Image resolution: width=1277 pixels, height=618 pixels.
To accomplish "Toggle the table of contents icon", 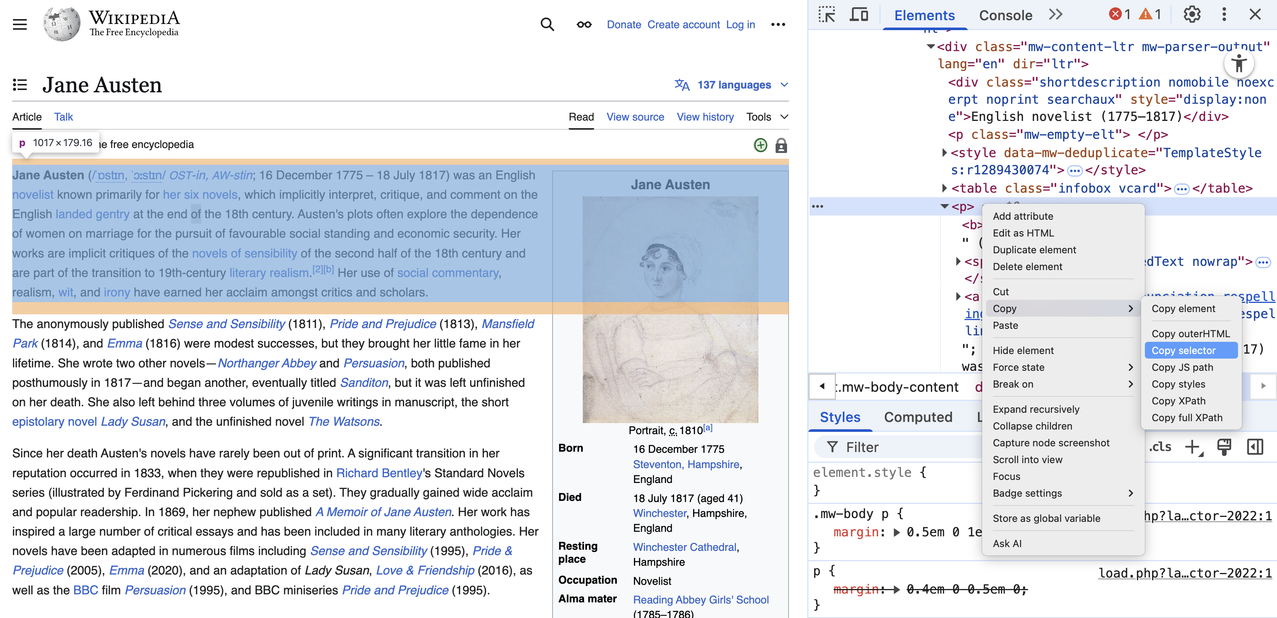I will [20, 85].
